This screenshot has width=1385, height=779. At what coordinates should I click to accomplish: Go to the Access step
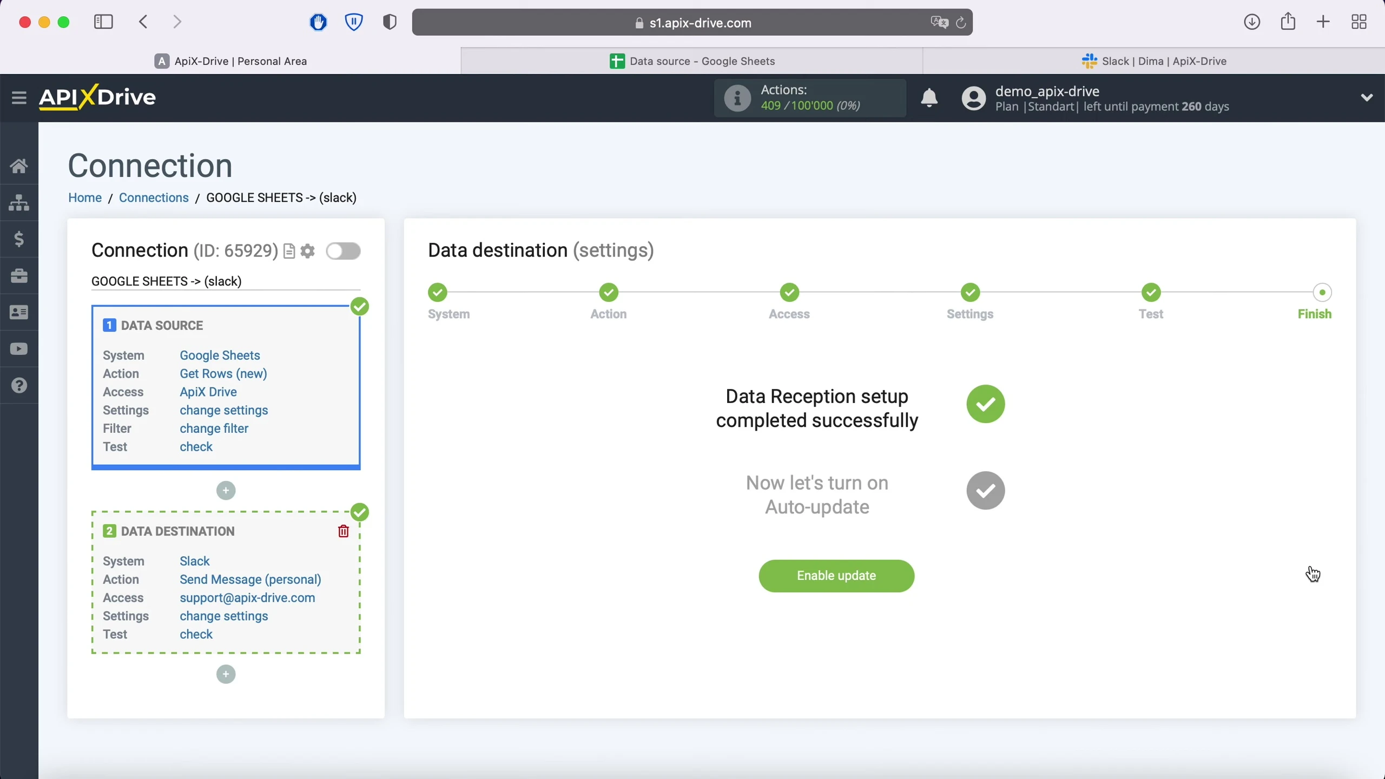(789, 293)
